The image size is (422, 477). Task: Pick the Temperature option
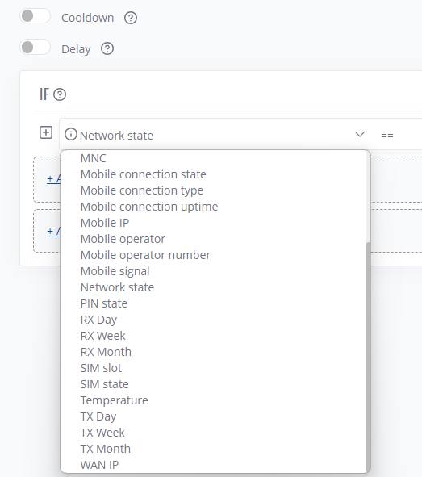pos(115,400)
